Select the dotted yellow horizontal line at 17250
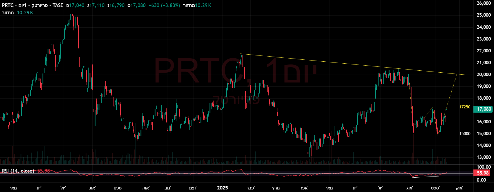This screenshot has width=494, height=192. [445, 107]
